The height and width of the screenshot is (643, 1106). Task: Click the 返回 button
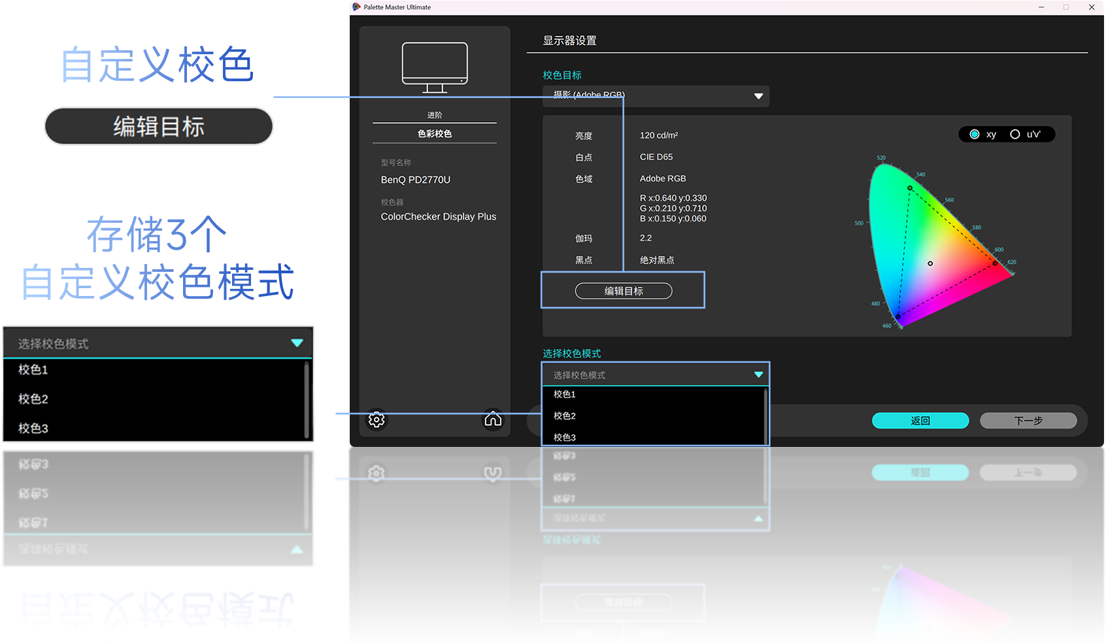tap(920, 421)
